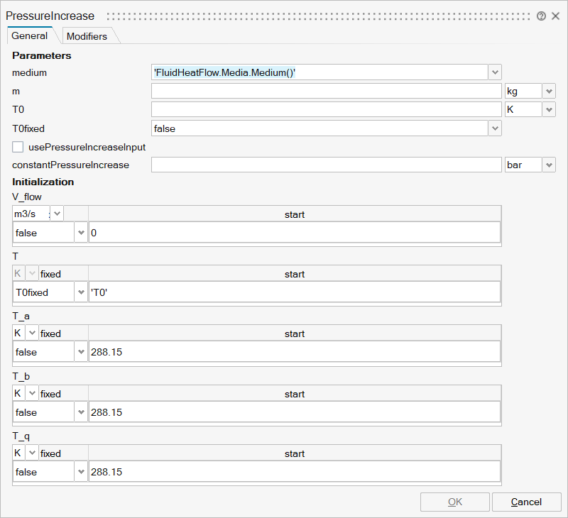568x518 pixels.
Task: Click the T0 parameter input field
Action: coord(326,109)
